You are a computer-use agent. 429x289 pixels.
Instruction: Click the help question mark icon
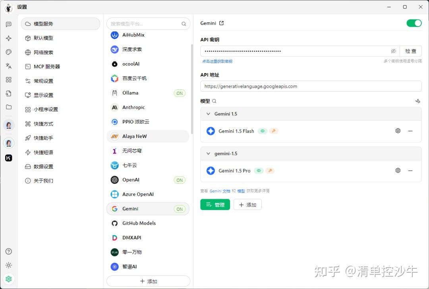pyautogui.click(x=8, y=251)
